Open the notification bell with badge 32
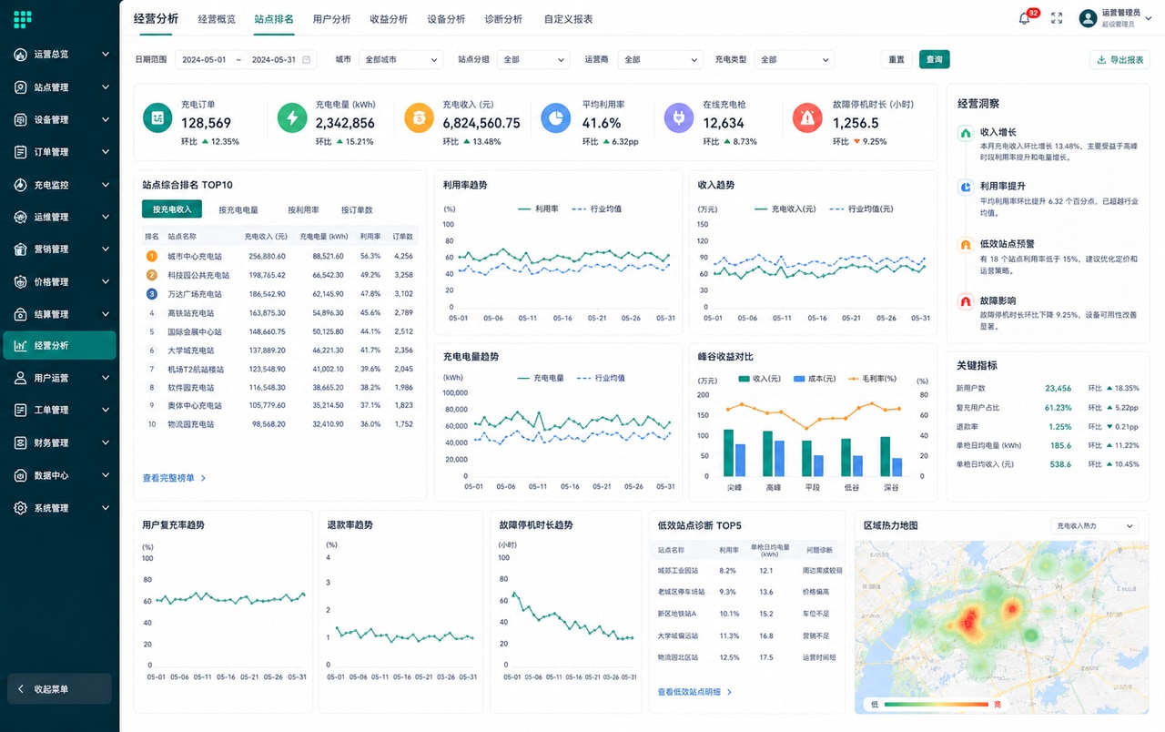The height and width of the screenshot is (732, 1165). (x=1025, y=18)
